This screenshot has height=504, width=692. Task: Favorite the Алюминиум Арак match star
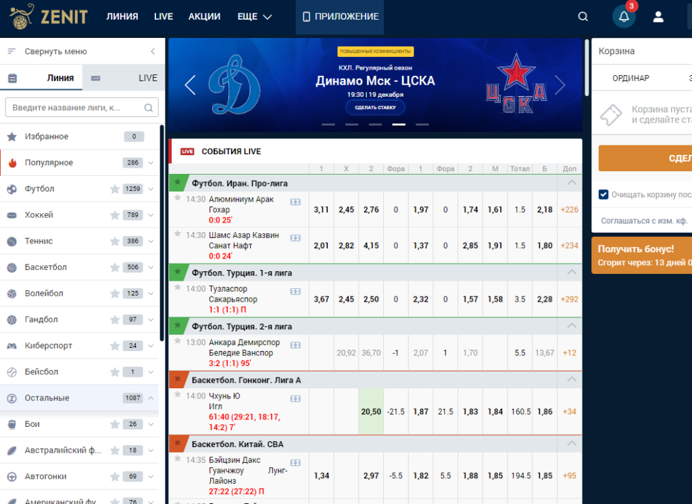click(x=178, y=198)
